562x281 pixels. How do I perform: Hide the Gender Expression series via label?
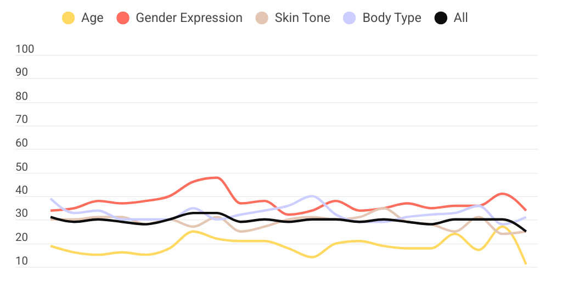pos(189,18)
